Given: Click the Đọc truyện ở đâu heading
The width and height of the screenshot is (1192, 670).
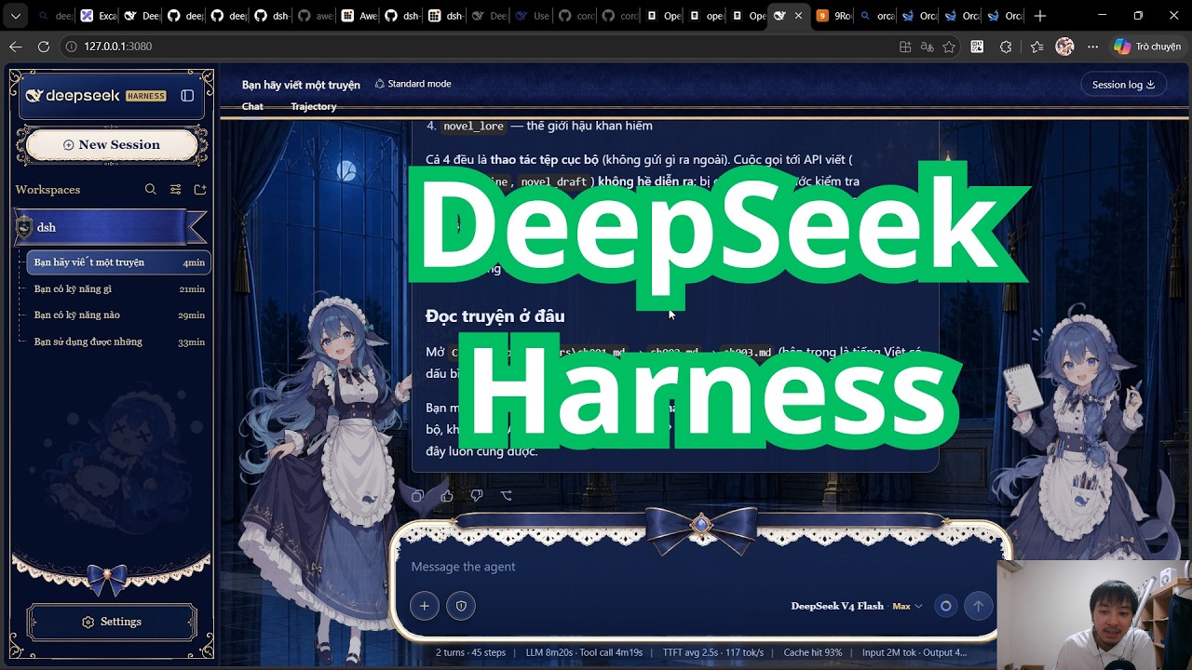Looking at the screenshot, I should pyautogui.click(x=494, y=316).
